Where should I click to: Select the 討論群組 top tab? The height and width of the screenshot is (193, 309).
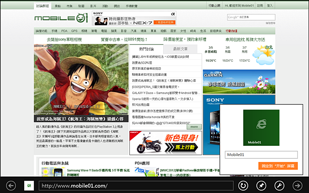(x=42, y=6)
